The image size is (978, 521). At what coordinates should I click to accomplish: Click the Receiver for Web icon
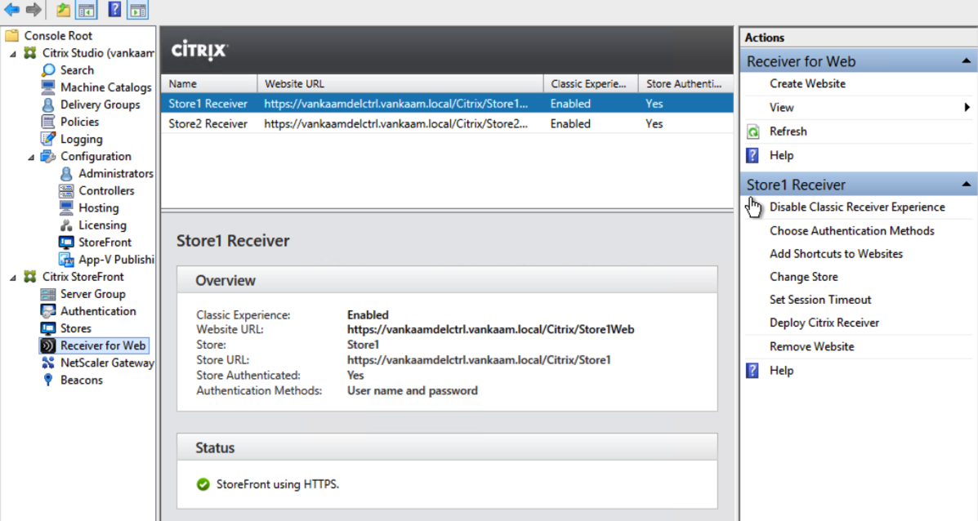48,345
